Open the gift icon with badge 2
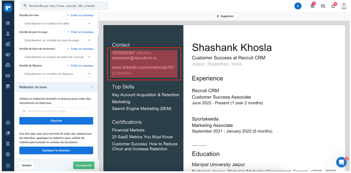The image size is (351, 173). (312, 6)
